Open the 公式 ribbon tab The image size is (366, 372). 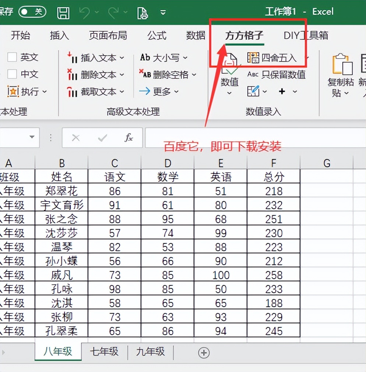click(157, 35)
